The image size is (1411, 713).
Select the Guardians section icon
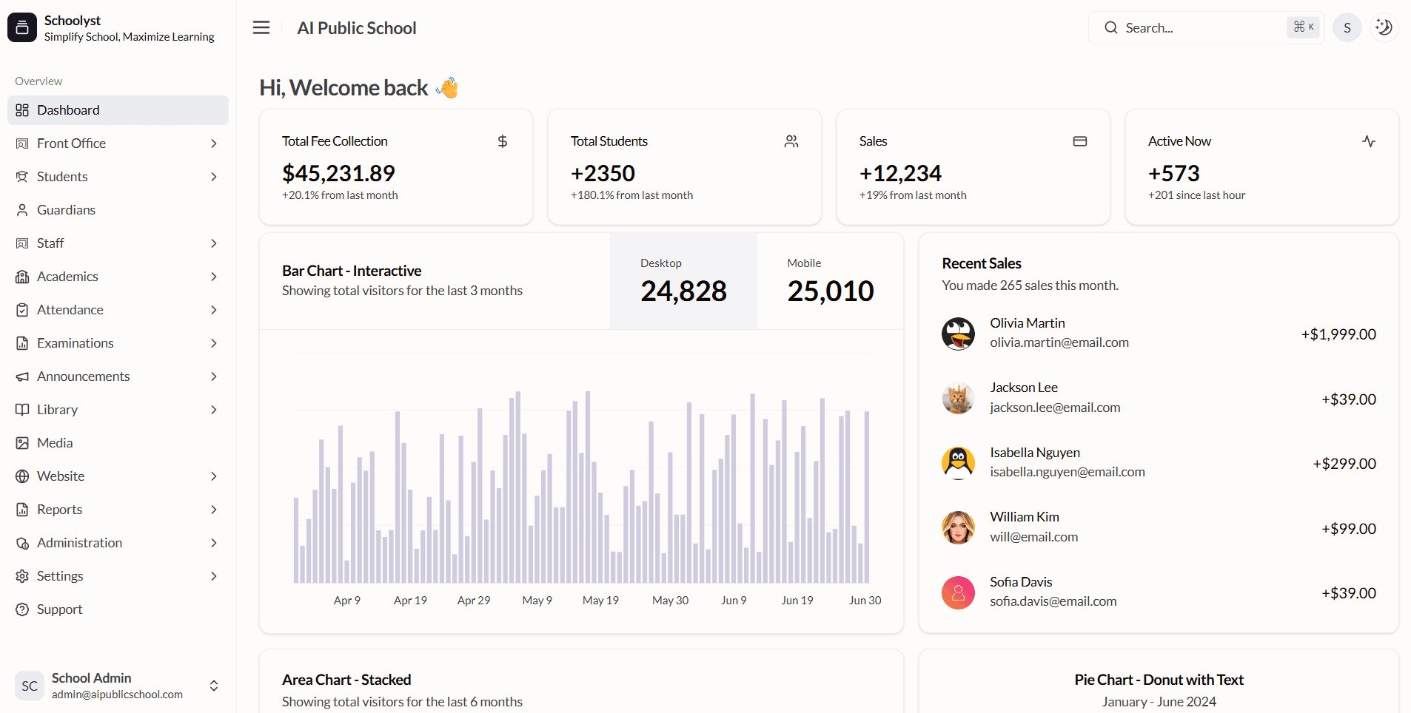click(23, 209)
